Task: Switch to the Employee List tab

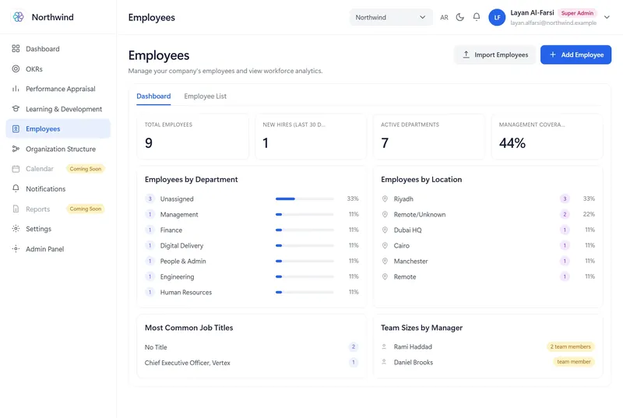Action: tap(205, 96)
